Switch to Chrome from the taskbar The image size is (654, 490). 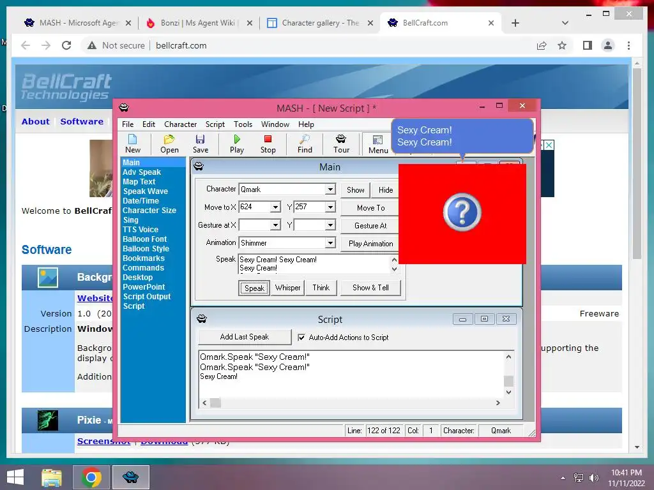point(91,477)
